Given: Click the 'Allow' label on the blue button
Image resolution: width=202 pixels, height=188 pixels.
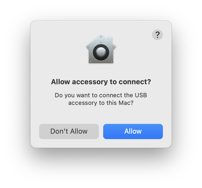Looking at the screenshot, I should click(x=133, y=131).
